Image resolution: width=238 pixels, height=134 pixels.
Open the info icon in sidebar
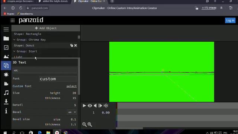pos(6,111)
